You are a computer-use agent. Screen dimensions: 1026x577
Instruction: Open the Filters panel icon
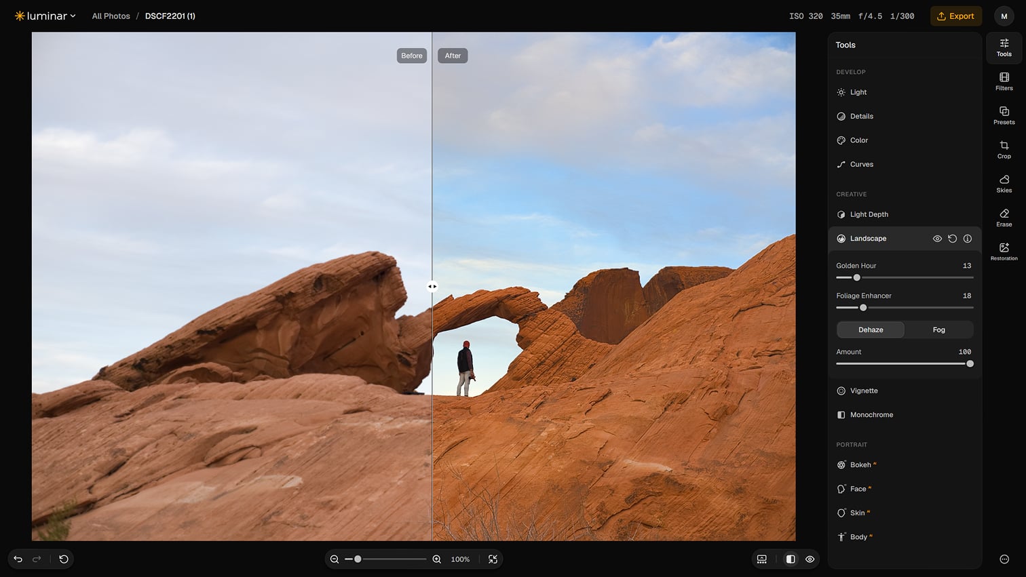point(1004,81)
